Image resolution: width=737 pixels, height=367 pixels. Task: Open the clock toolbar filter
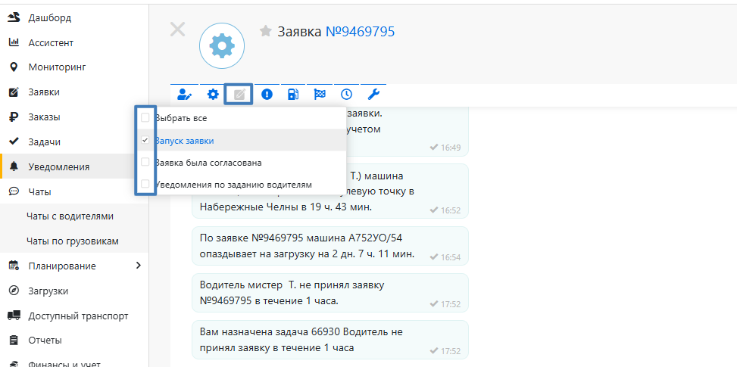pyautogui.click(x=346, y=95)
